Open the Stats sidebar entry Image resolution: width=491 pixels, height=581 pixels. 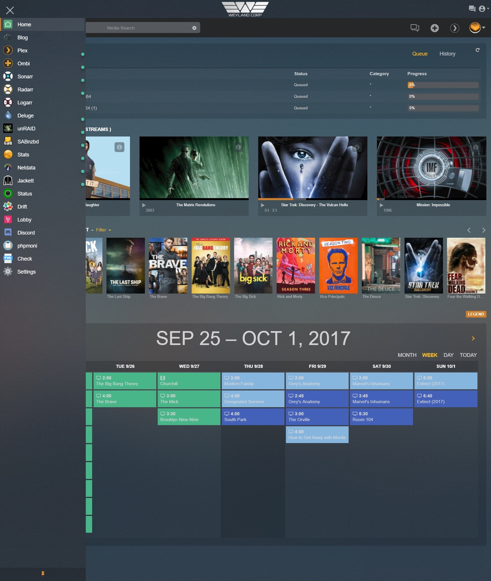coord(42,155)
